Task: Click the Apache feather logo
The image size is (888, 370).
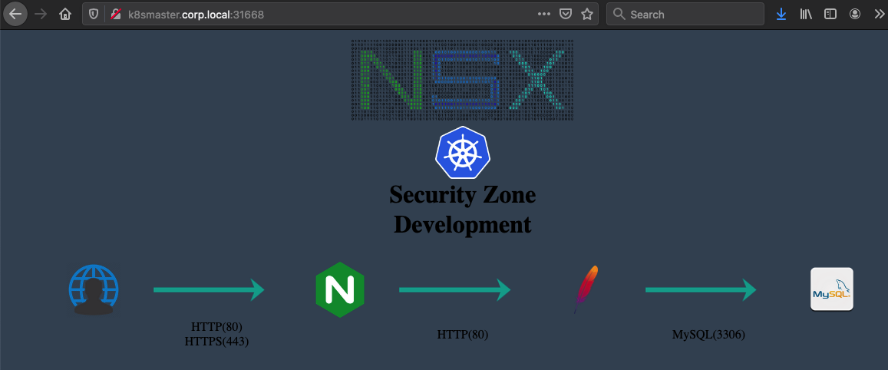Action: click(585, 289)
